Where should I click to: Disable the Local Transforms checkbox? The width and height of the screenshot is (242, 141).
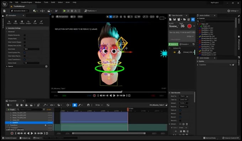click(25, 59)
